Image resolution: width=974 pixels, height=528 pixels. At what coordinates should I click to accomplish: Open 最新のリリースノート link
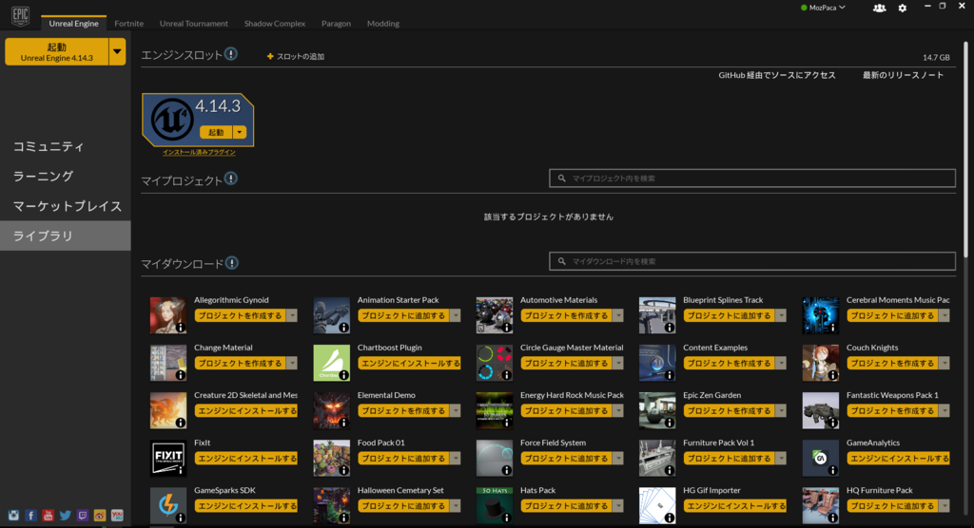point(904,75)
